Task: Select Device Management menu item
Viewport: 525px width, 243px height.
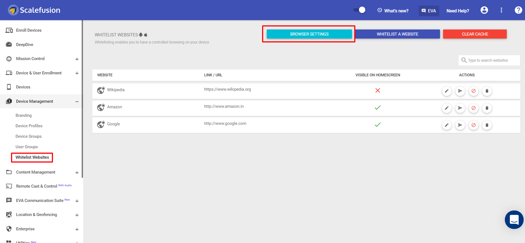Action: pyautogui.click(x=34, y=101)
